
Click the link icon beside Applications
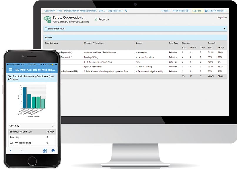coord(126,11)
